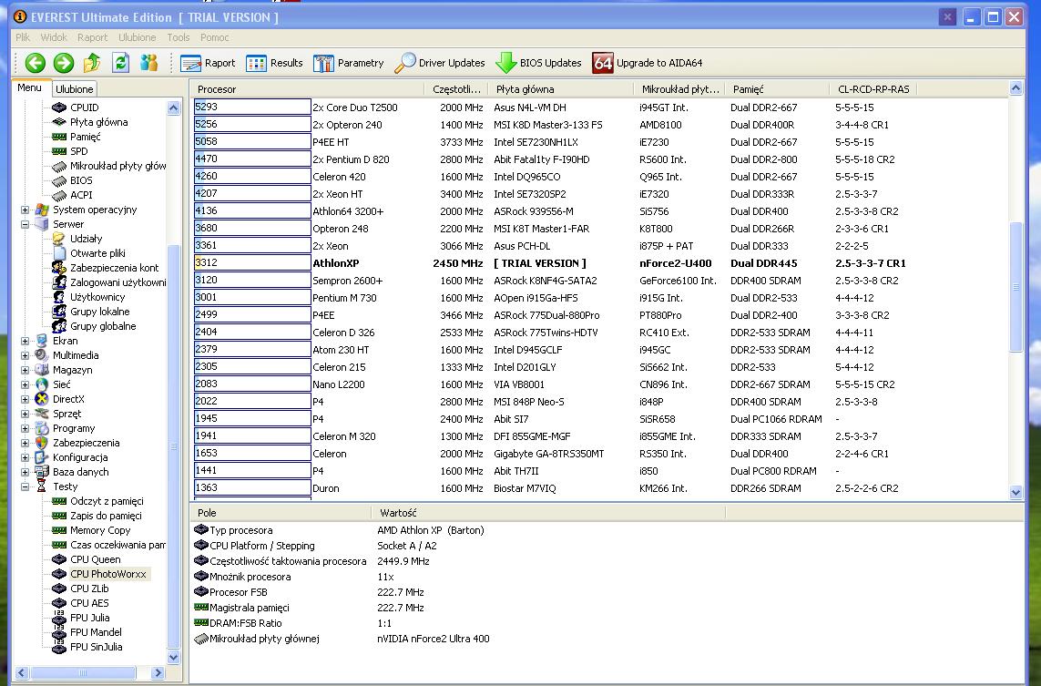Expand the DirectX tree node

(x=26, y=399)
